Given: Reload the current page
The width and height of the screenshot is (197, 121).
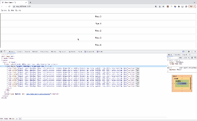Looking at the screenshot, I should tap(10, 6).
